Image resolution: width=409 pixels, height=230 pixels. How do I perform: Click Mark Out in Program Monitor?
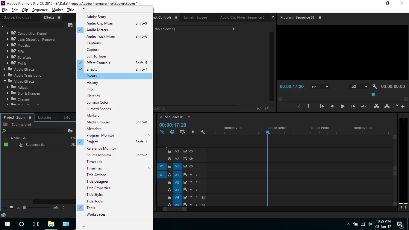click(x=308, y=106)
